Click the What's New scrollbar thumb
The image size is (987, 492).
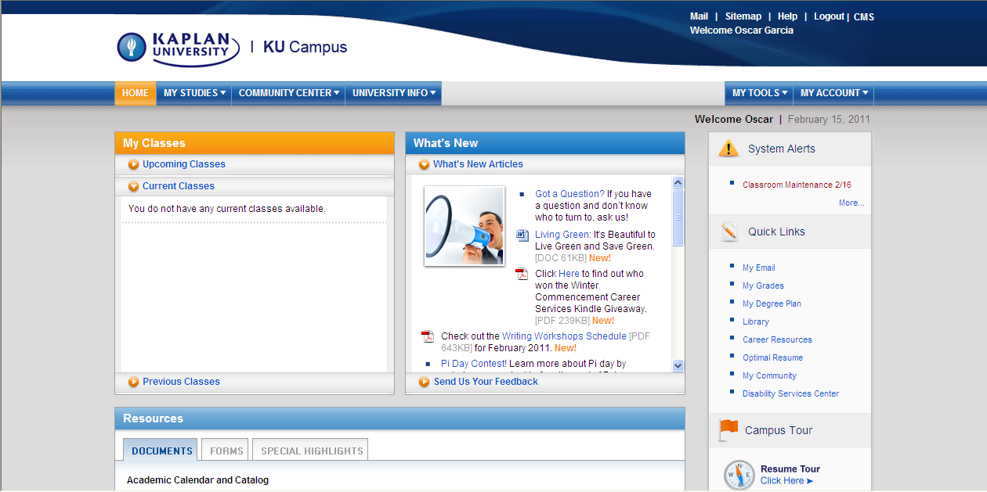click(678, 217)
